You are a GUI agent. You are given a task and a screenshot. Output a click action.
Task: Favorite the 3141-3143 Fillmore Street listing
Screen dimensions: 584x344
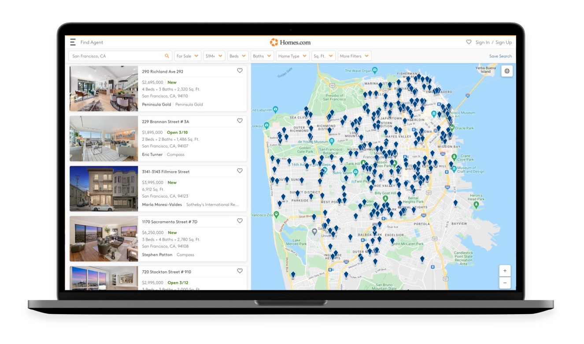(240, 171)
